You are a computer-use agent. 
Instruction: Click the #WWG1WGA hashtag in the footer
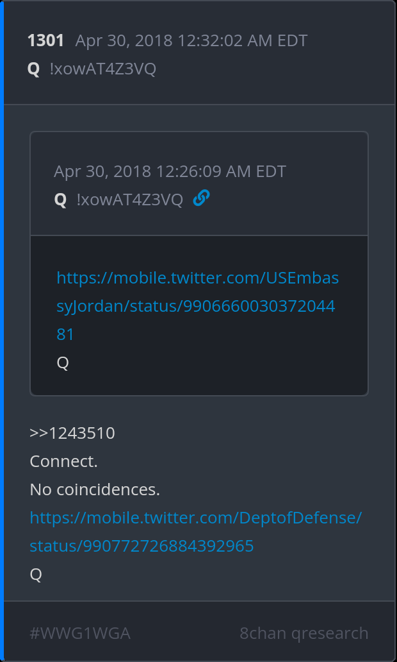[x=80, y=634]
